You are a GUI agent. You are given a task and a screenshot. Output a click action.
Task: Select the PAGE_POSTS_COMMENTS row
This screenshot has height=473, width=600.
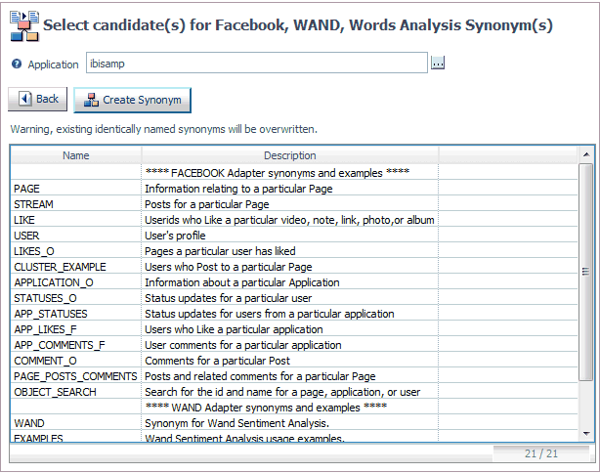click(294, 377)
